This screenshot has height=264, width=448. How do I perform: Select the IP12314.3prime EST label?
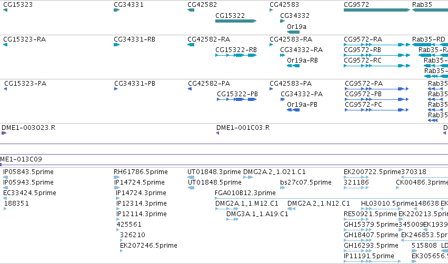pos(142,204)
